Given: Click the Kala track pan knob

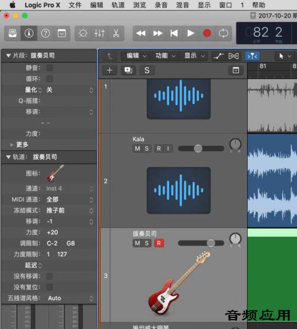Looking at the screenshot, I should pos(236,145).
